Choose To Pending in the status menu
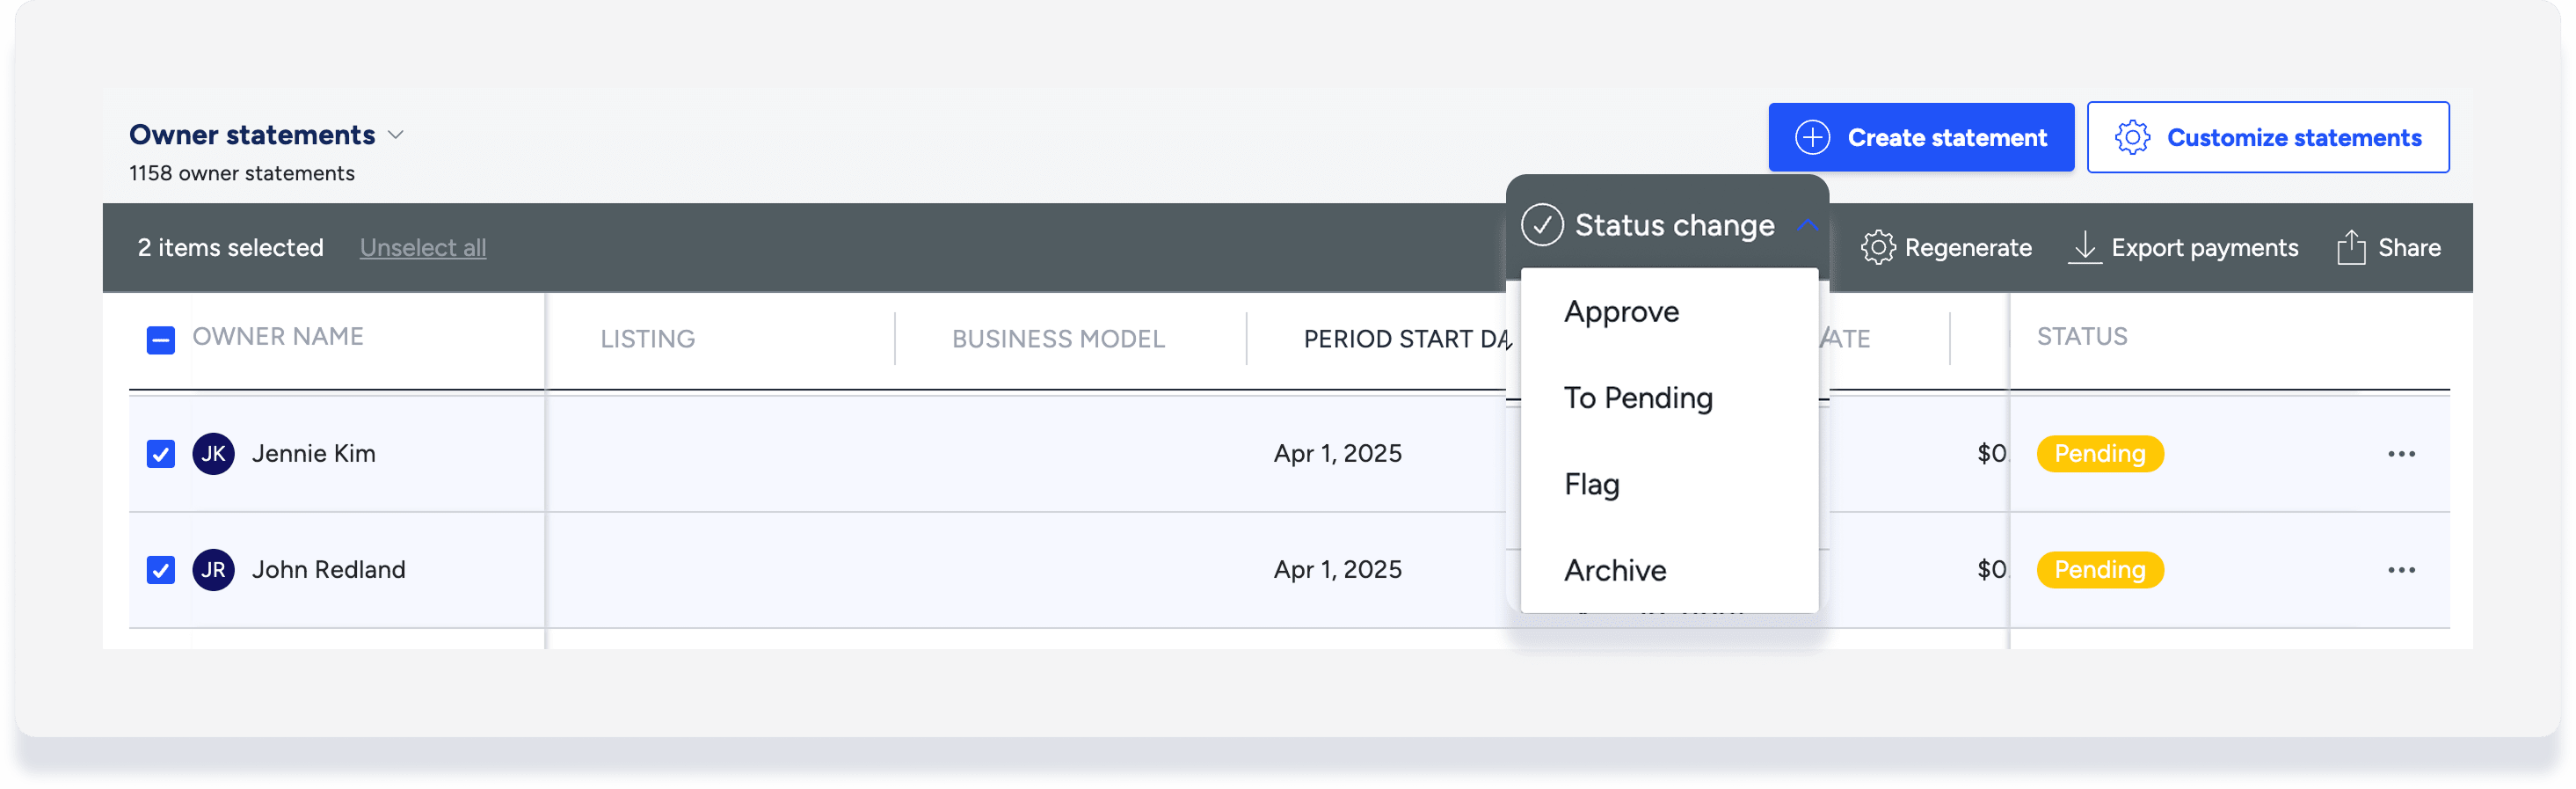Image resolution: width=2576 pixels, height=789 pixels. [1638, 398]
